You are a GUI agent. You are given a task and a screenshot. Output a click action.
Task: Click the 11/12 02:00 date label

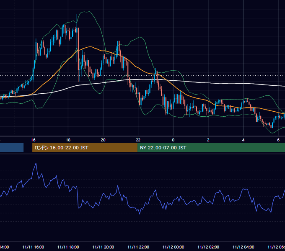[x=208, y=247]
